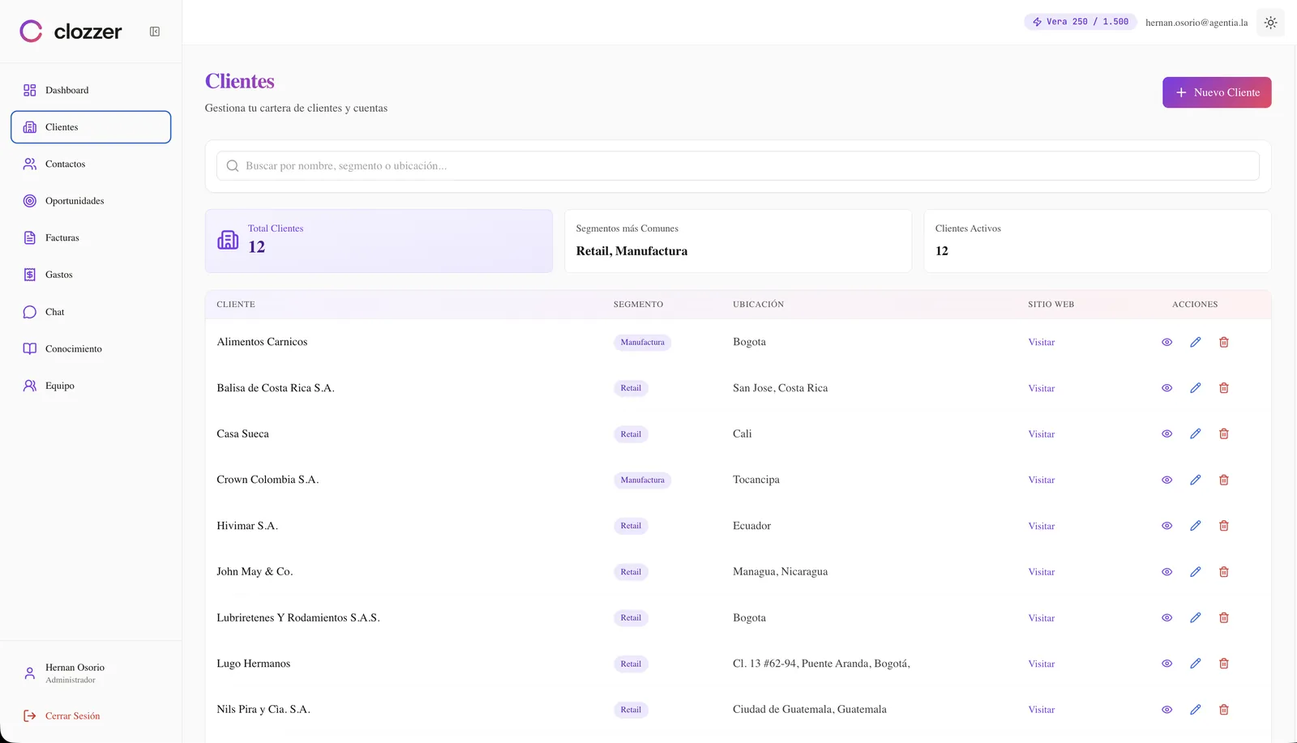The height and width of the screenshot is (743, 1297).
Task: View John May & Co. details
Action: point(1166,572)
